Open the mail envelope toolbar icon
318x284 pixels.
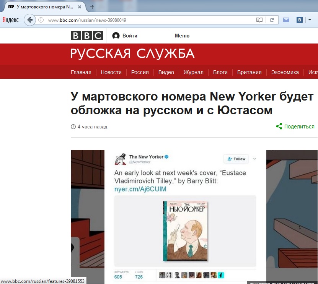[286, 20]
